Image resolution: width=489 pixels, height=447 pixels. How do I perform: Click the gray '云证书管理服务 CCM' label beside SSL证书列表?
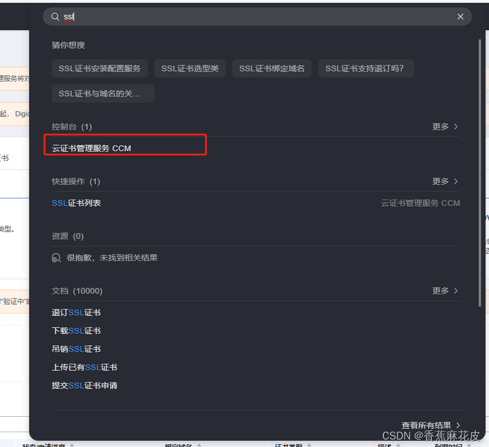coord(421,203)
